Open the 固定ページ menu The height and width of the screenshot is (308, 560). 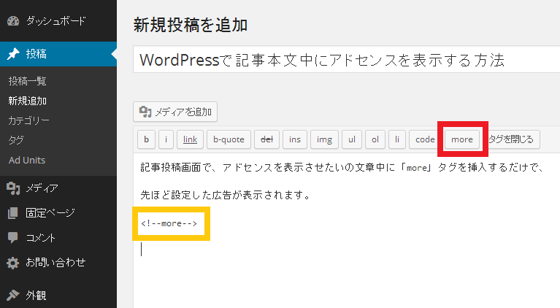coord(58,213)
